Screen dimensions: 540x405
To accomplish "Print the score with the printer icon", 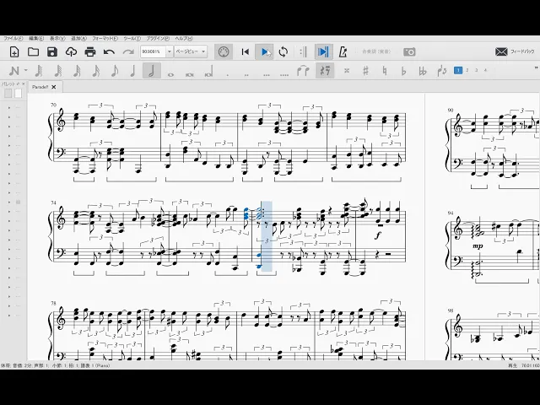I will point(90,52).
